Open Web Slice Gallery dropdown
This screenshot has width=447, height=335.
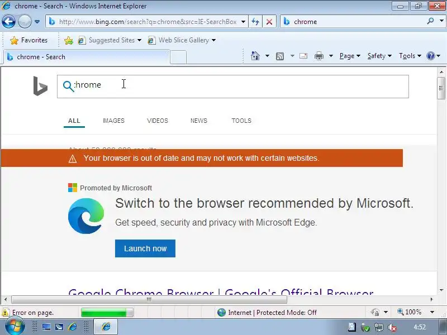point(182,40)
